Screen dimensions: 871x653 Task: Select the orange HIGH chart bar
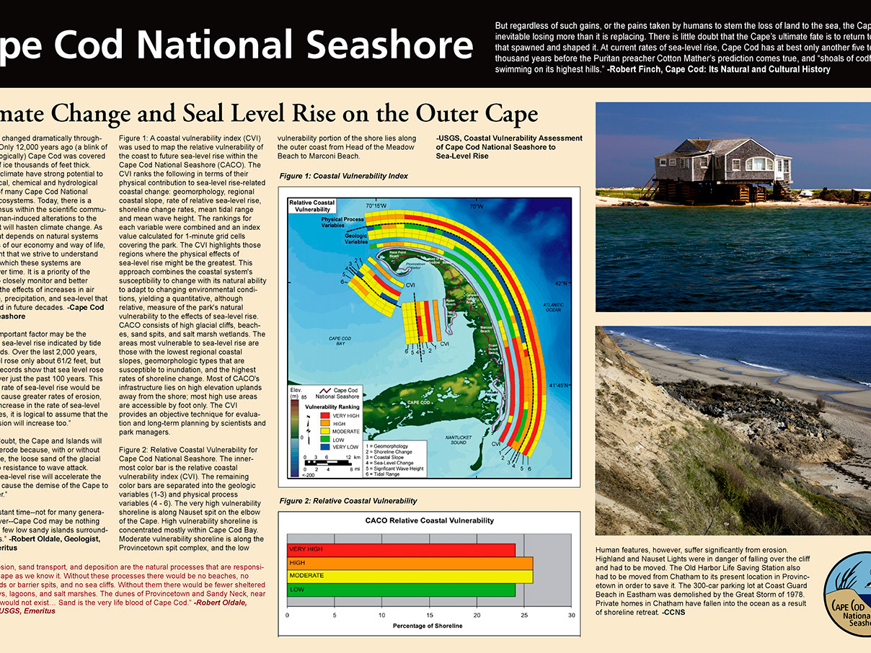pos(410,564)
